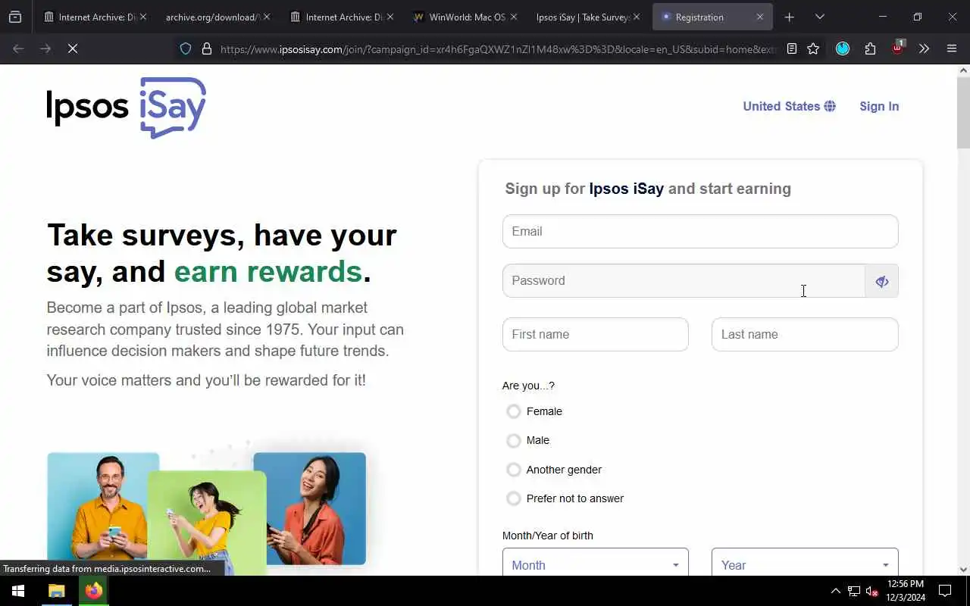Open the Firefox hamburger application menu

pyautogui.click(x=952, y=48)
